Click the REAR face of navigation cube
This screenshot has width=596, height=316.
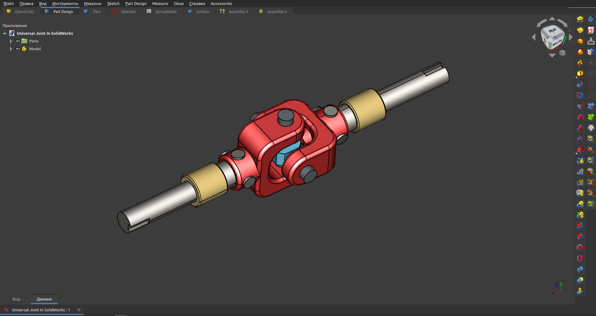(552, 31)
